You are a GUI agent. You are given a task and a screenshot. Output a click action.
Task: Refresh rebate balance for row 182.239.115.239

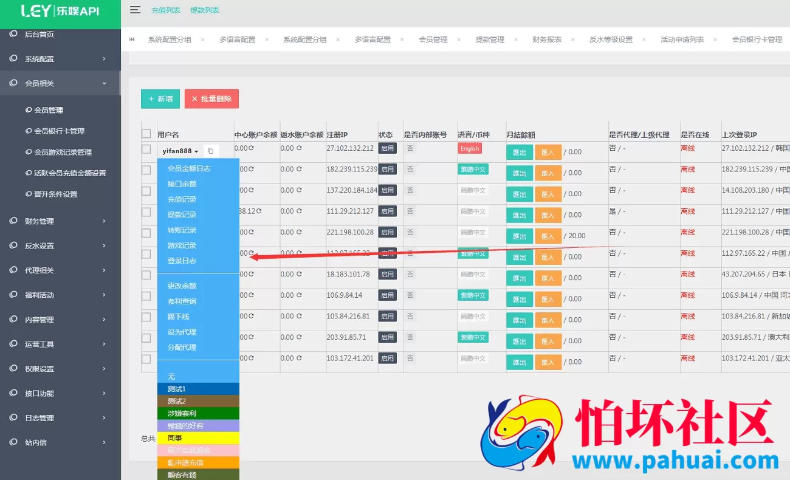pyautogui.click(x=299, y=170)
